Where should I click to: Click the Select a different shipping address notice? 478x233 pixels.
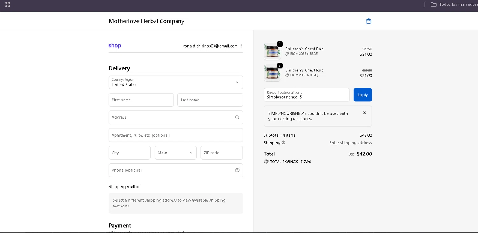pos(176,203)
